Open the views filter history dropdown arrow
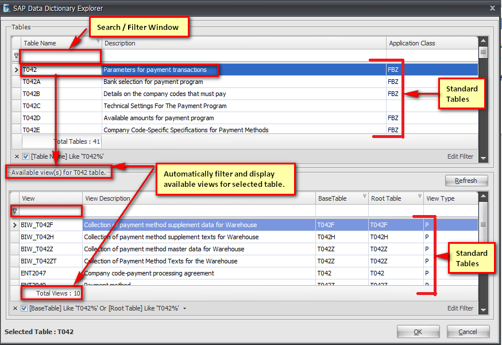This screenshot has height=345, width=502. point(184,309)
